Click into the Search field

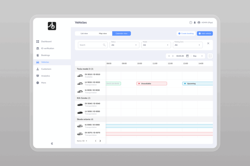92,45
